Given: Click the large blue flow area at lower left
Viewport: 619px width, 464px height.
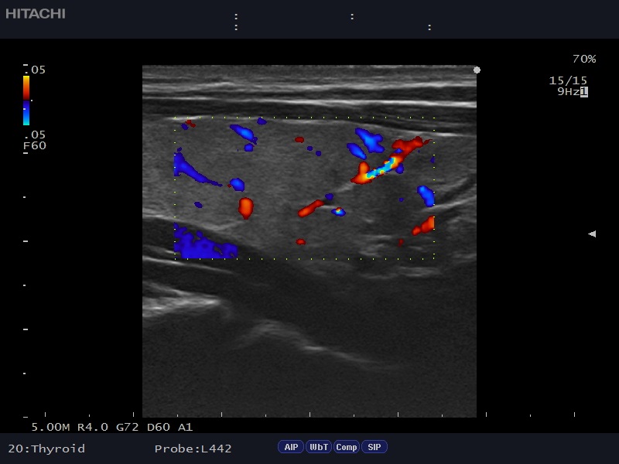Looking at the screenshot, I should [203, 247].
